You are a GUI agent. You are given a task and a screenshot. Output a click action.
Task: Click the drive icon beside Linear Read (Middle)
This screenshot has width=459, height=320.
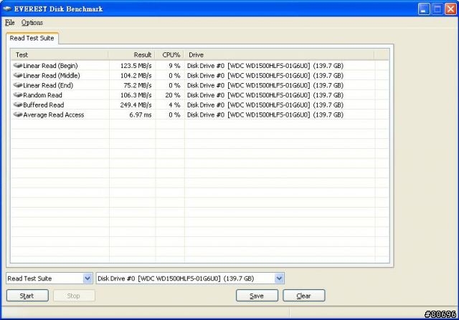[x=18, y=75]
